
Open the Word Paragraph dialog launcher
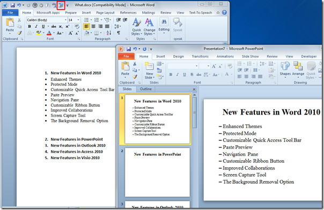[126, 39]
